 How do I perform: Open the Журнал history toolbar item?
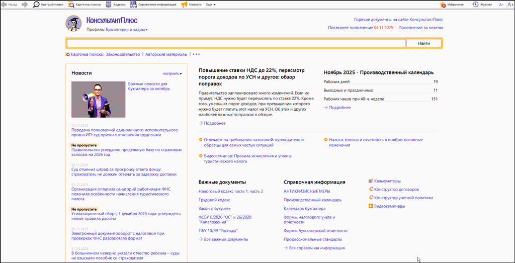(482, 5)
